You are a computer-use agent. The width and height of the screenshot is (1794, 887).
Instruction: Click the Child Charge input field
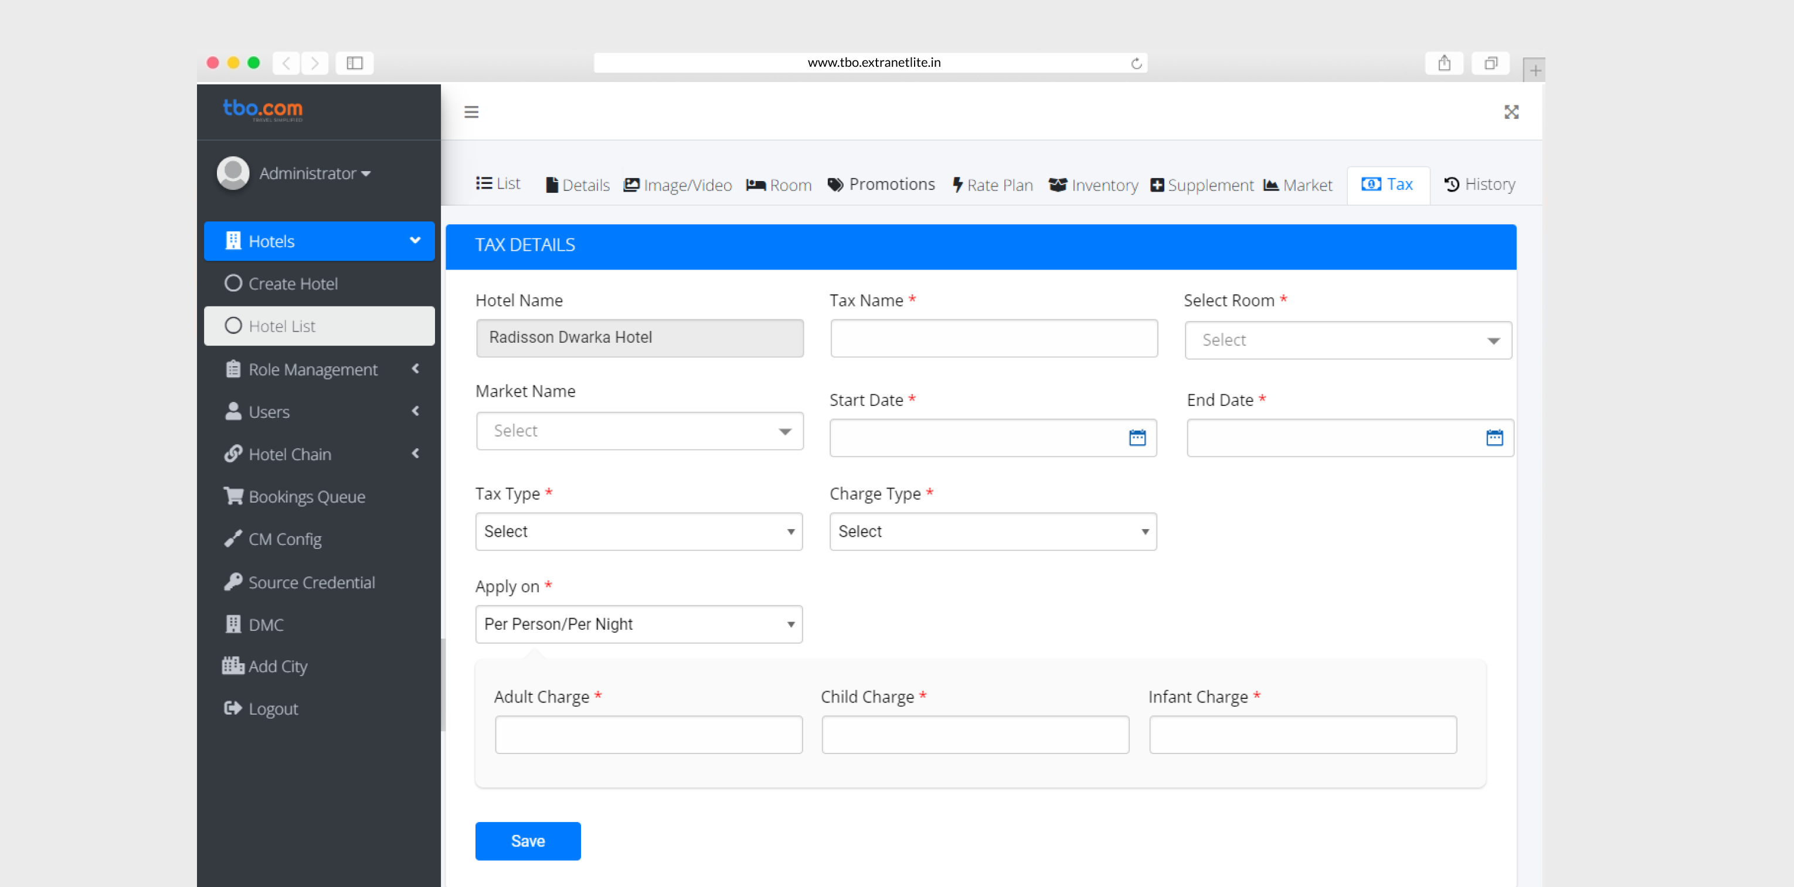(x=975, y=735)
